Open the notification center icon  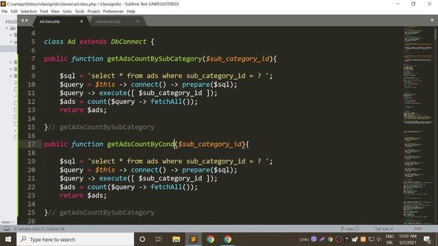click(x=427, y=239)
